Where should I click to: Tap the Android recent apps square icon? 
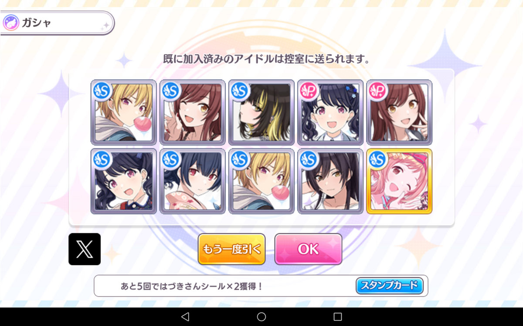tap(338, 316)
